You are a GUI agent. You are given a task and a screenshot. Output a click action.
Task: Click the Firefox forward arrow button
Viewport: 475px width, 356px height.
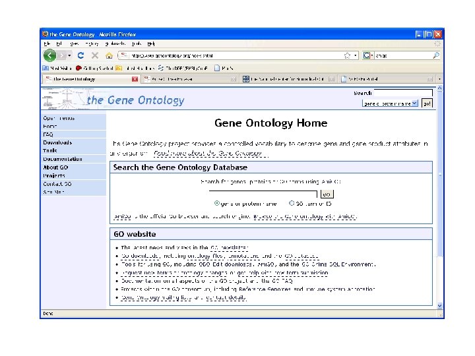click(62, 55)
